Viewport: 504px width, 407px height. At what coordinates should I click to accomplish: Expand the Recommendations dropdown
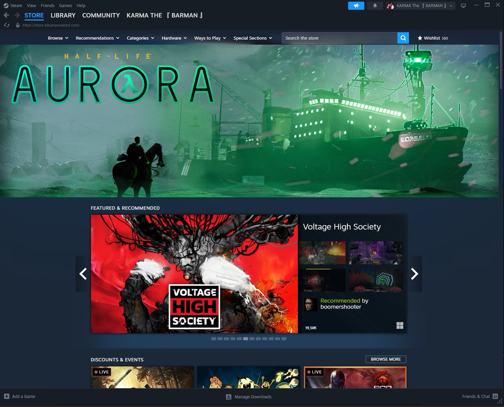pos(97,38)
